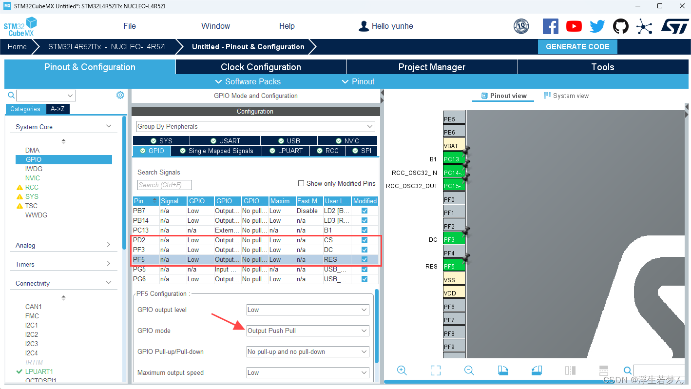This screenshot has height=389, width=691.
Task: Click in Search Signals input field
Action: [x=164, y=185]
